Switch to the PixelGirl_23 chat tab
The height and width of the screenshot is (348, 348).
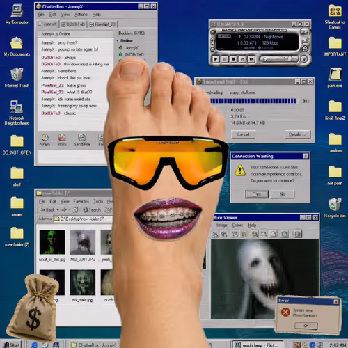tap(102, 24)
